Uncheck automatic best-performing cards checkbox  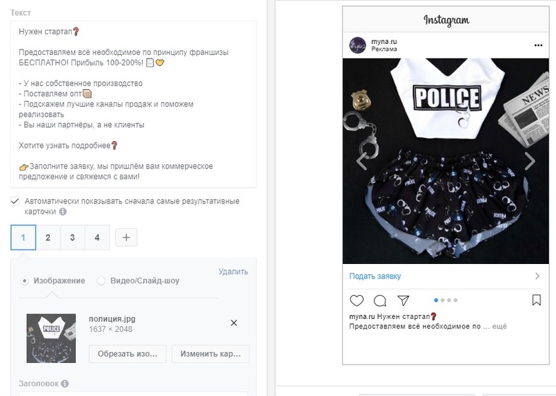[x=15, y=201]
